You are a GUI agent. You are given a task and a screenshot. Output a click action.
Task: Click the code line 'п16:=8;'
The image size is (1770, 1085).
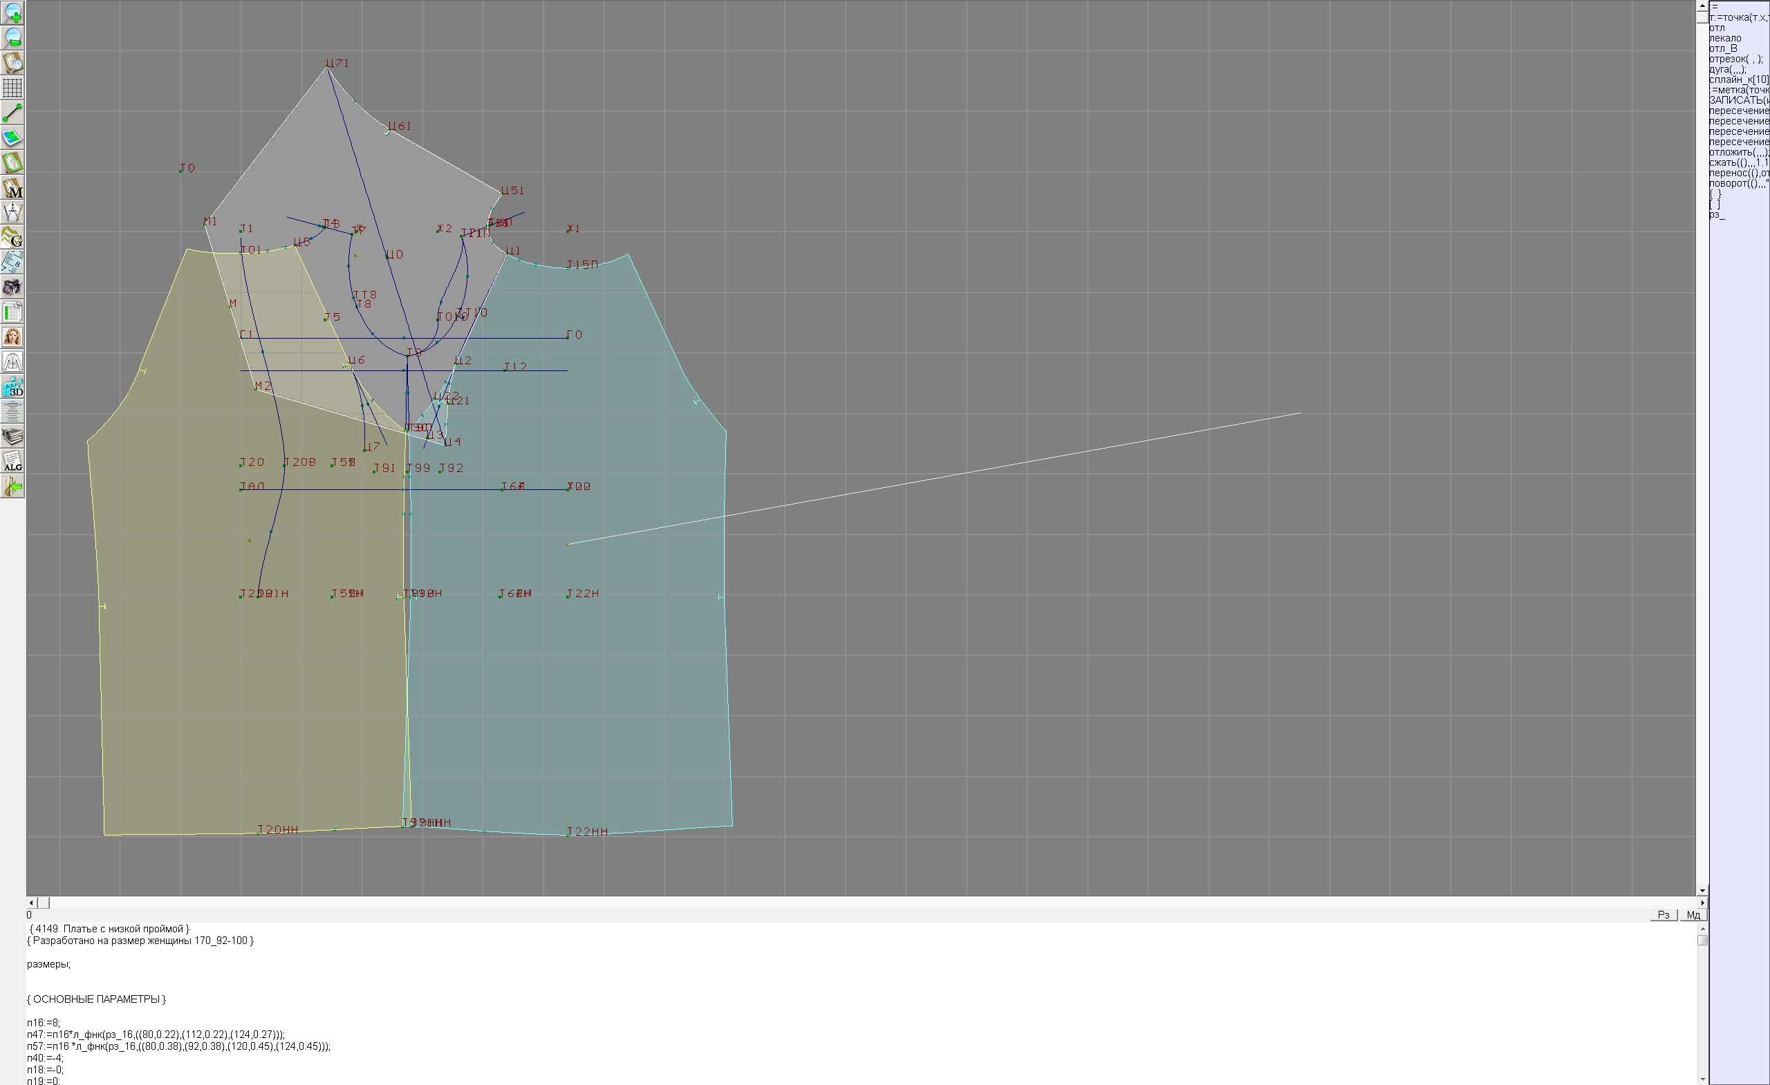44,1023
